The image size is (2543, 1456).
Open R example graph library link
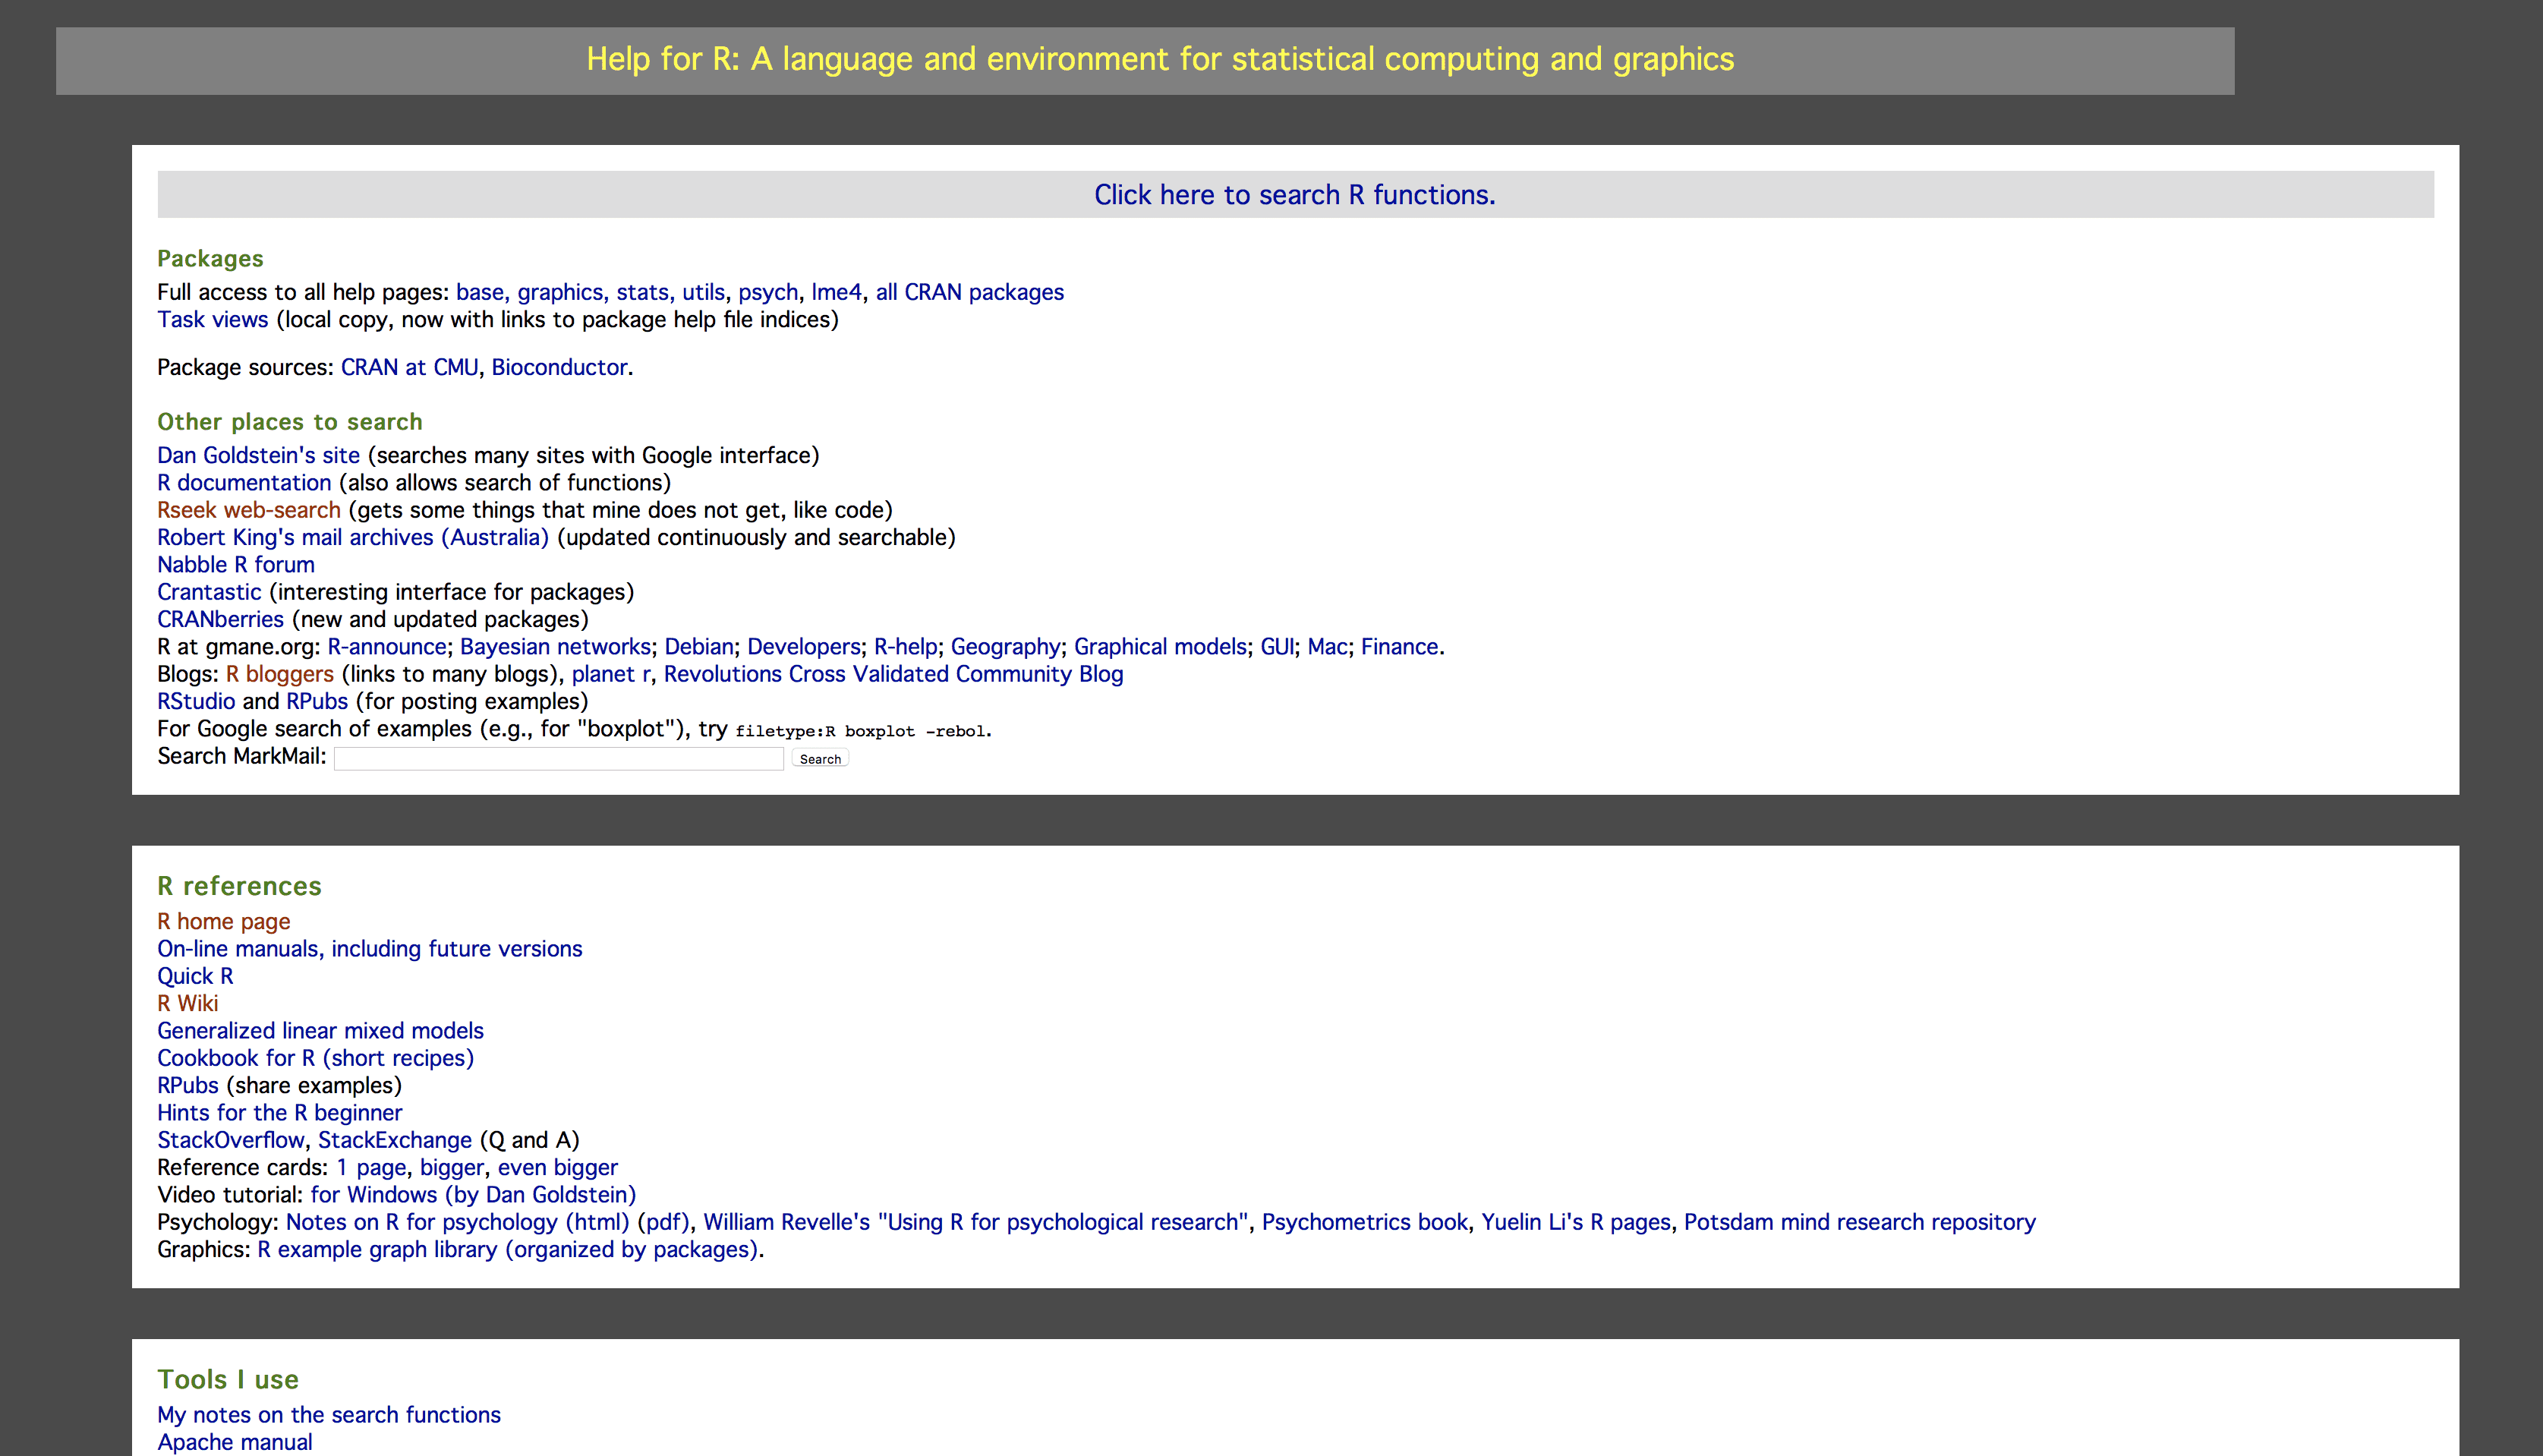[508, 1249]
